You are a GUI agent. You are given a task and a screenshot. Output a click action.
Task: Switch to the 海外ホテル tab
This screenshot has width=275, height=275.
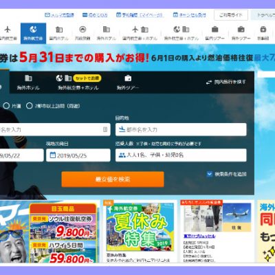click(28, 82)
